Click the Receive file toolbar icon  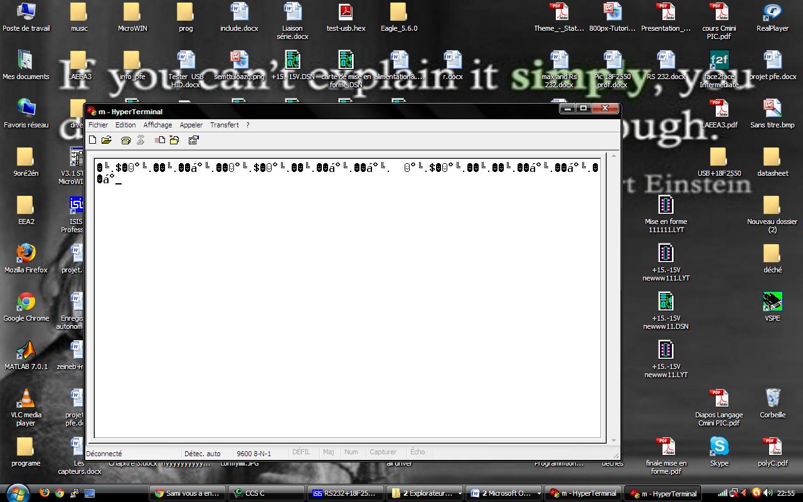click(174, 140)
